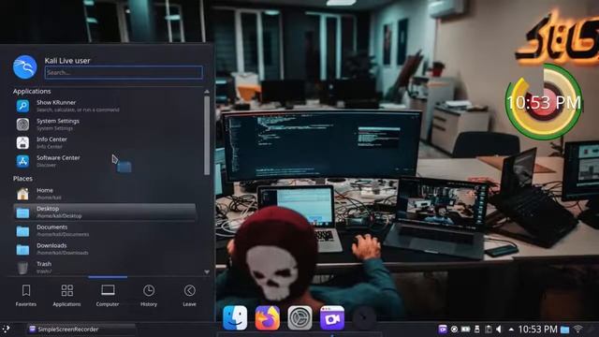
Task: Switch to the Leave tab
Action: point(189,295)
